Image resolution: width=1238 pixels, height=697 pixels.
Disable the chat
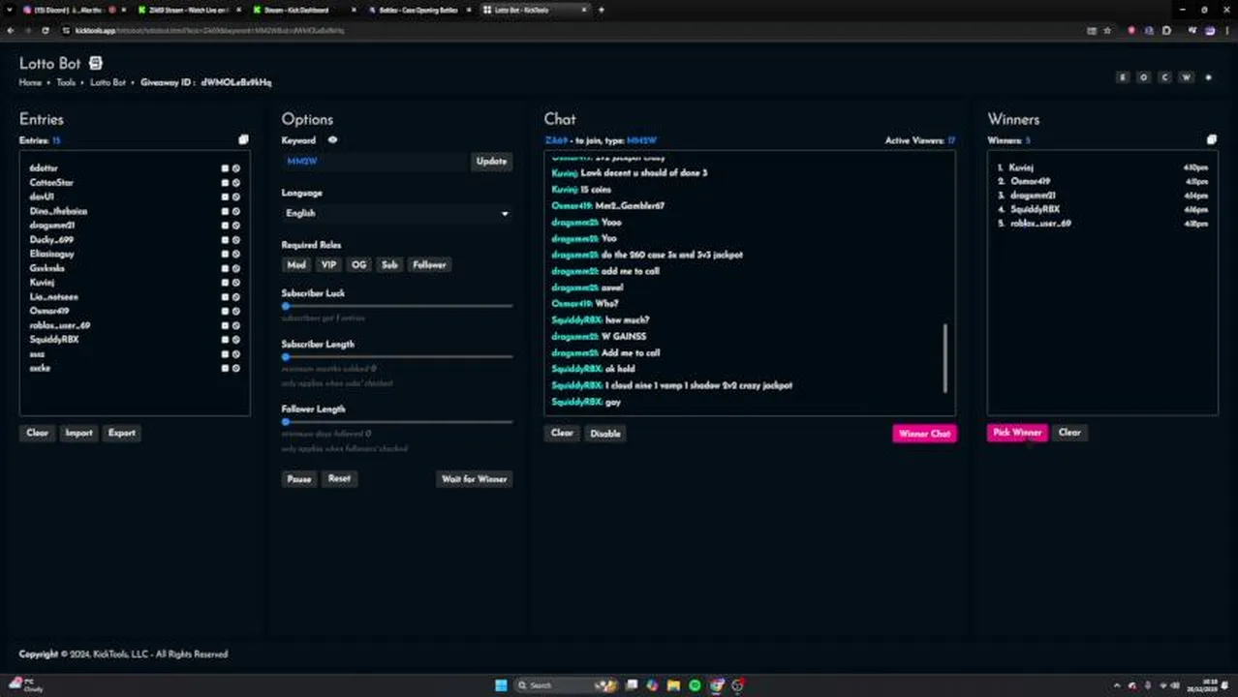point(605,434)
